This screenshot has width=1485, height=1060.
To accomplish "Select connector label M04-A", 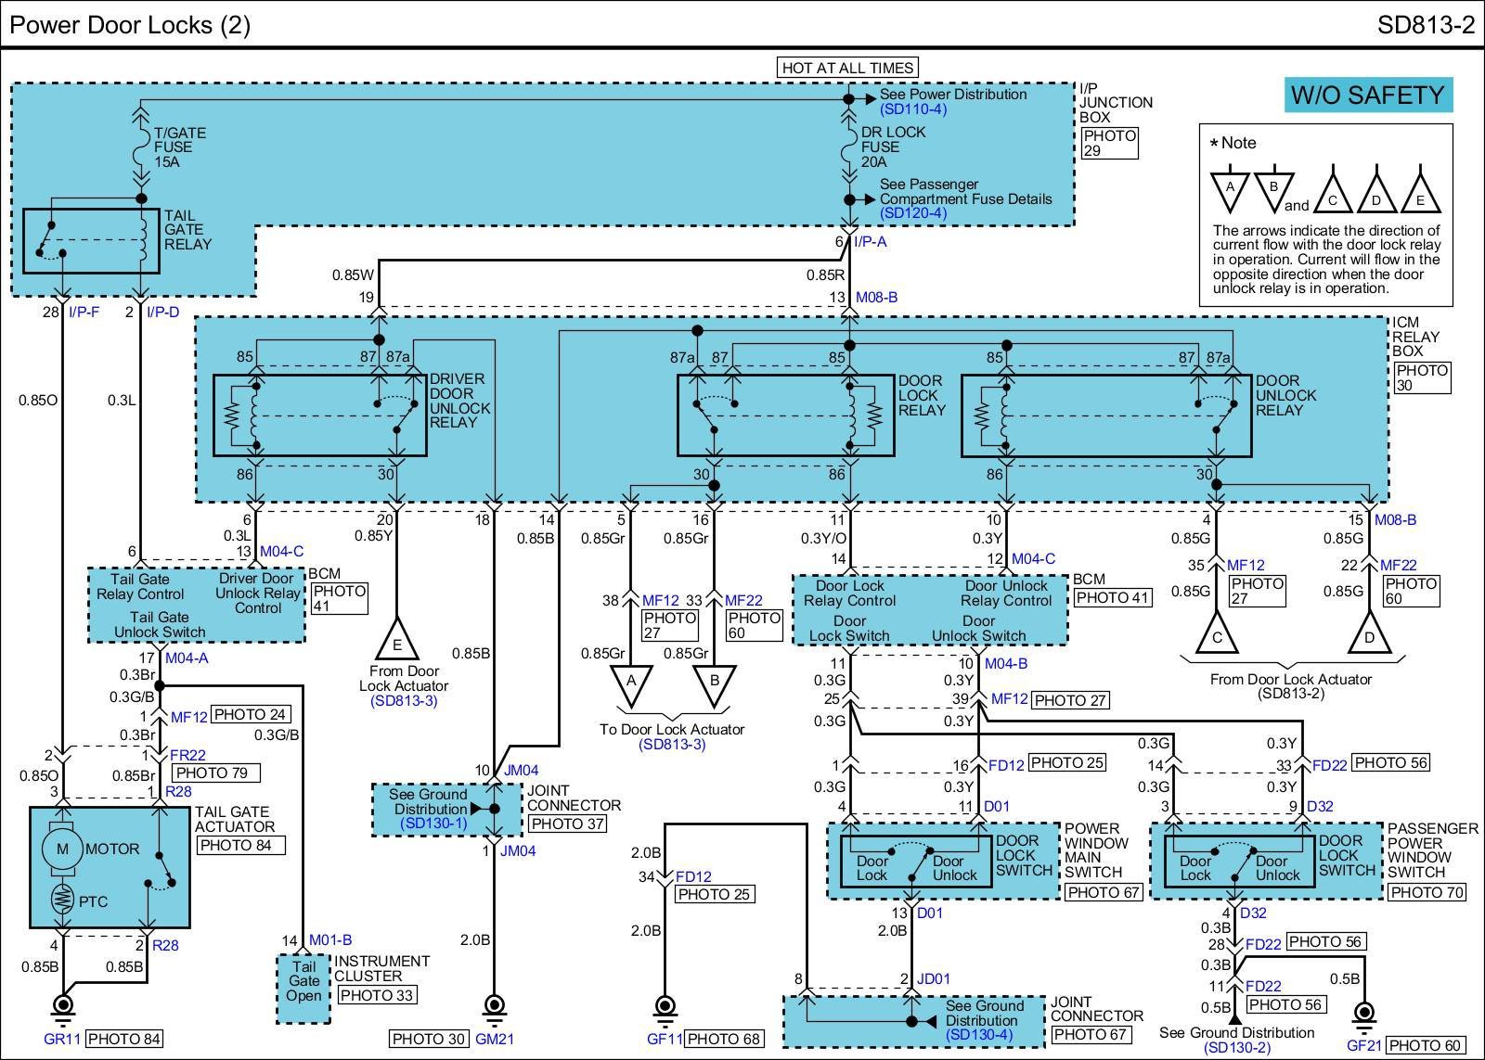I will pos(187,658).
